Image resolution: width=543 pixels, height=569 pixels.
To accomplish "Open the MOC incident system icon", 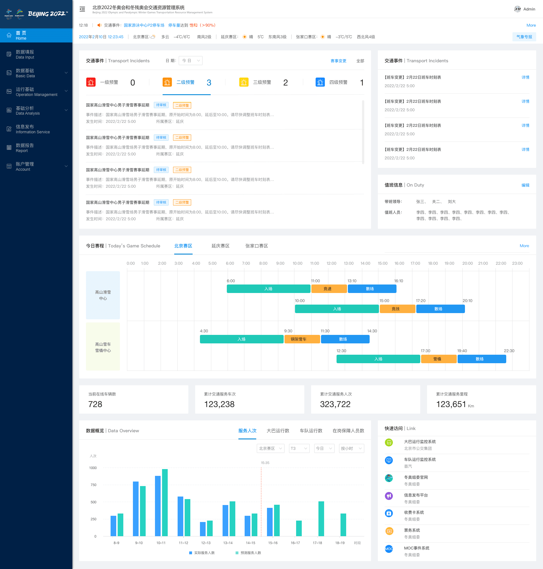I will click(389, 549).
